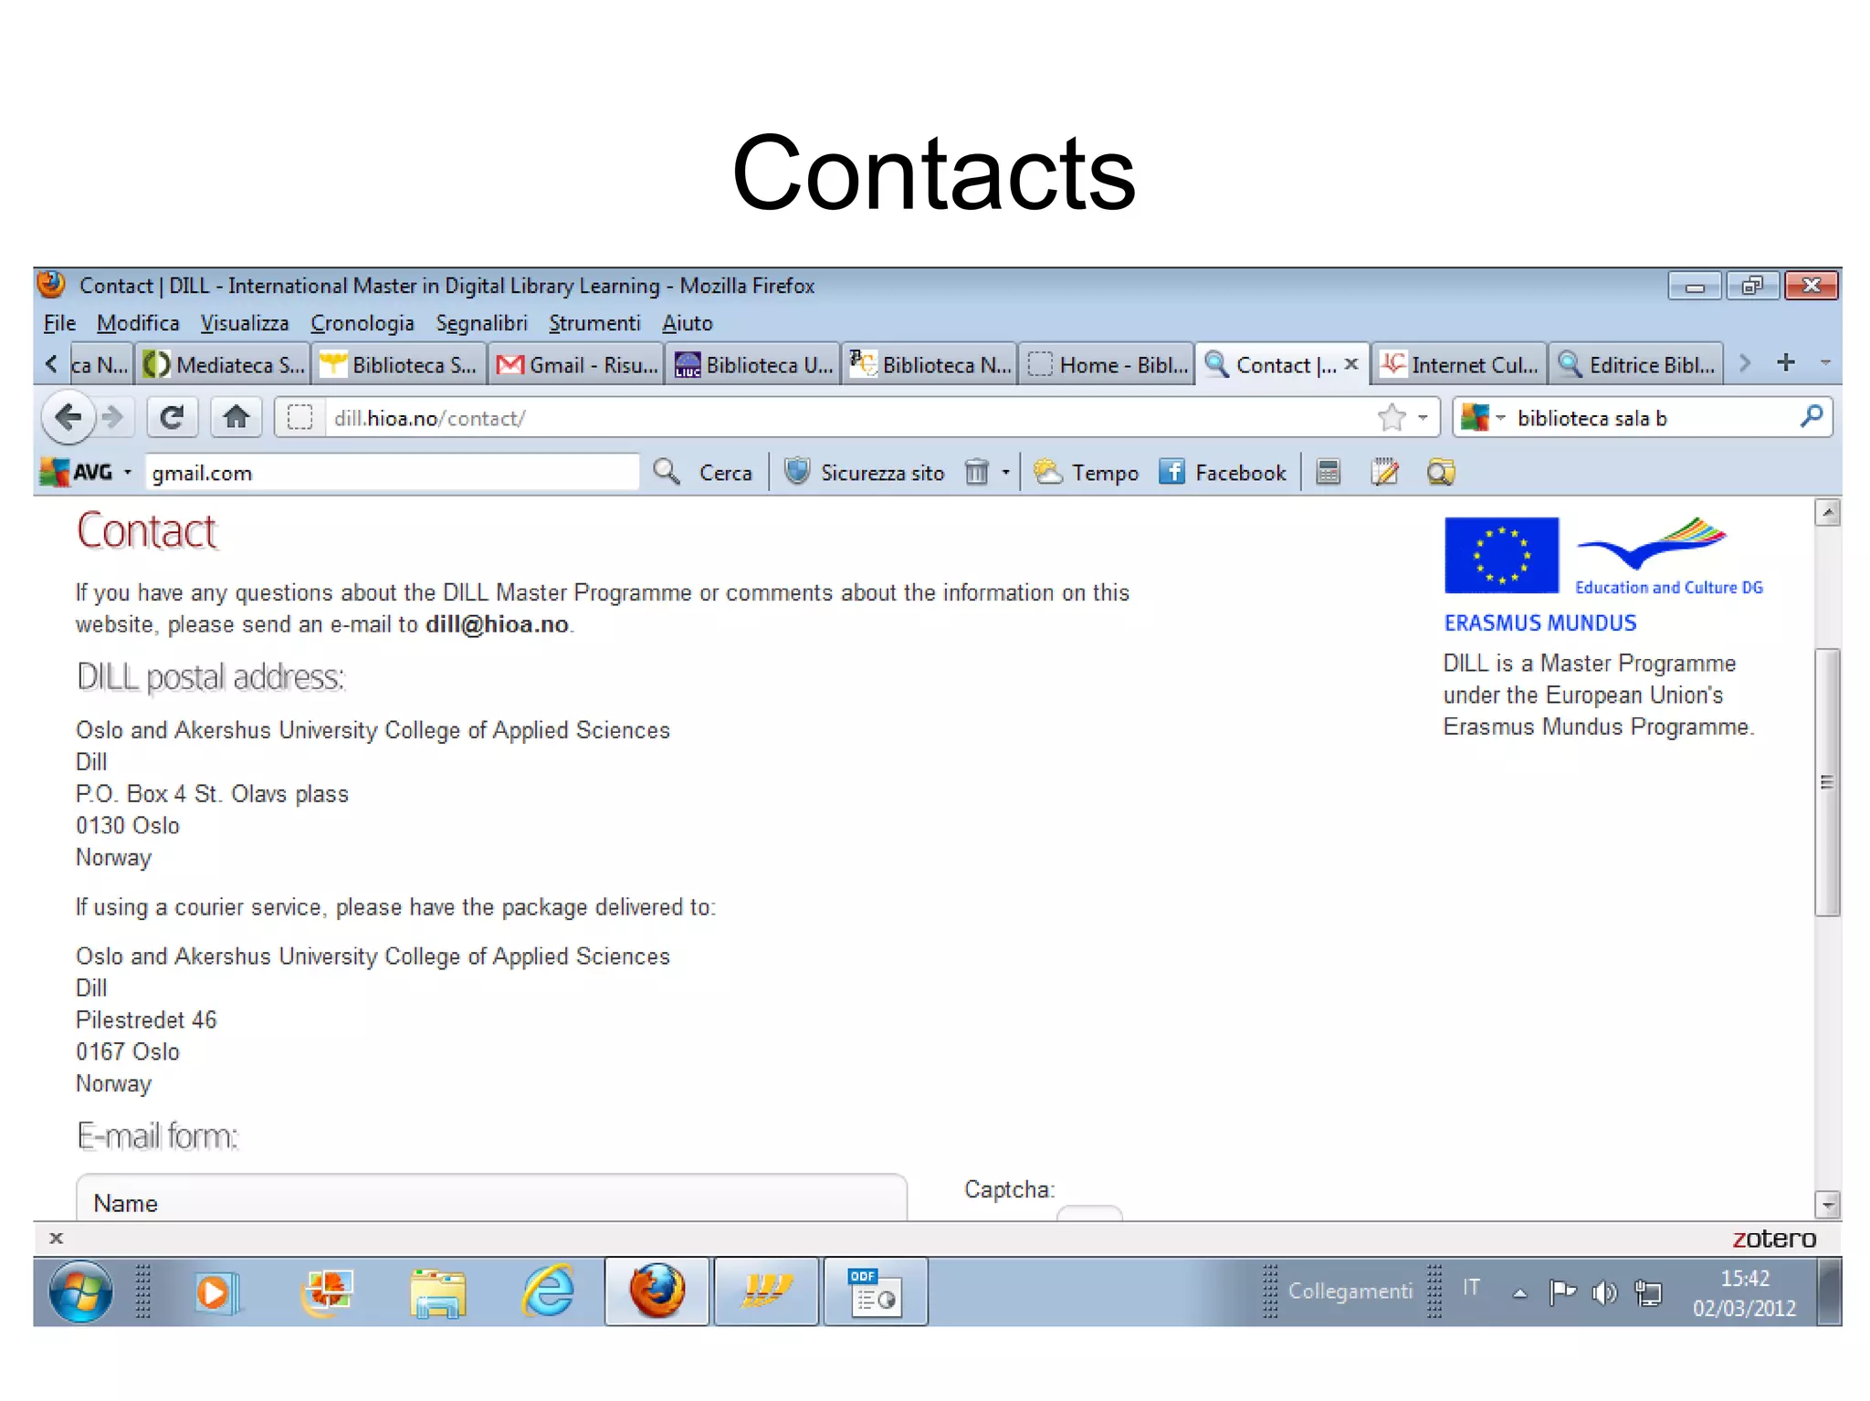This screenshot has height=1401, width=1870.
Task: Switch to the Gmail - Risu... tab
Action: click(x=575, y=365)
